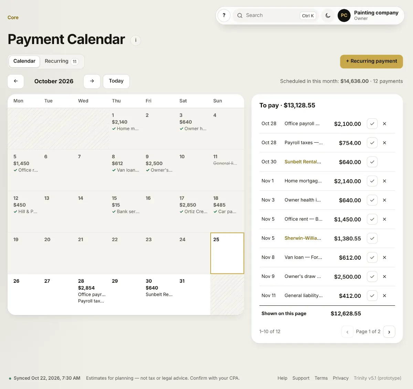413x389 pixels.
Task: Toggle dark mode moon icon
Action: tap(328, 15)
